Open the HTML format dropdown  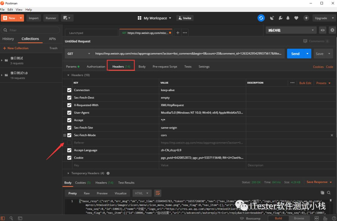click(142, 193)
